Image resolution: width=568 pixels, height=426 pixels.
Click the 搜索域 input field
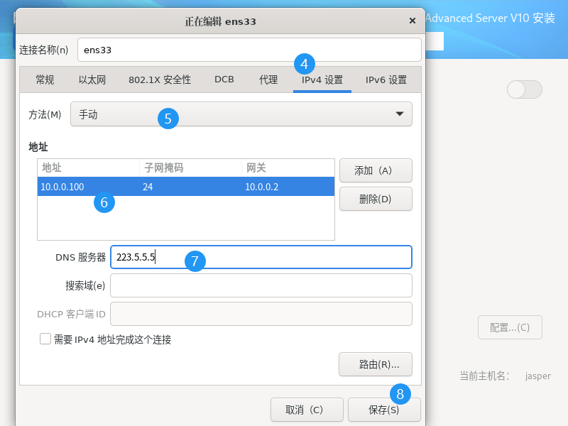(261, 285)
